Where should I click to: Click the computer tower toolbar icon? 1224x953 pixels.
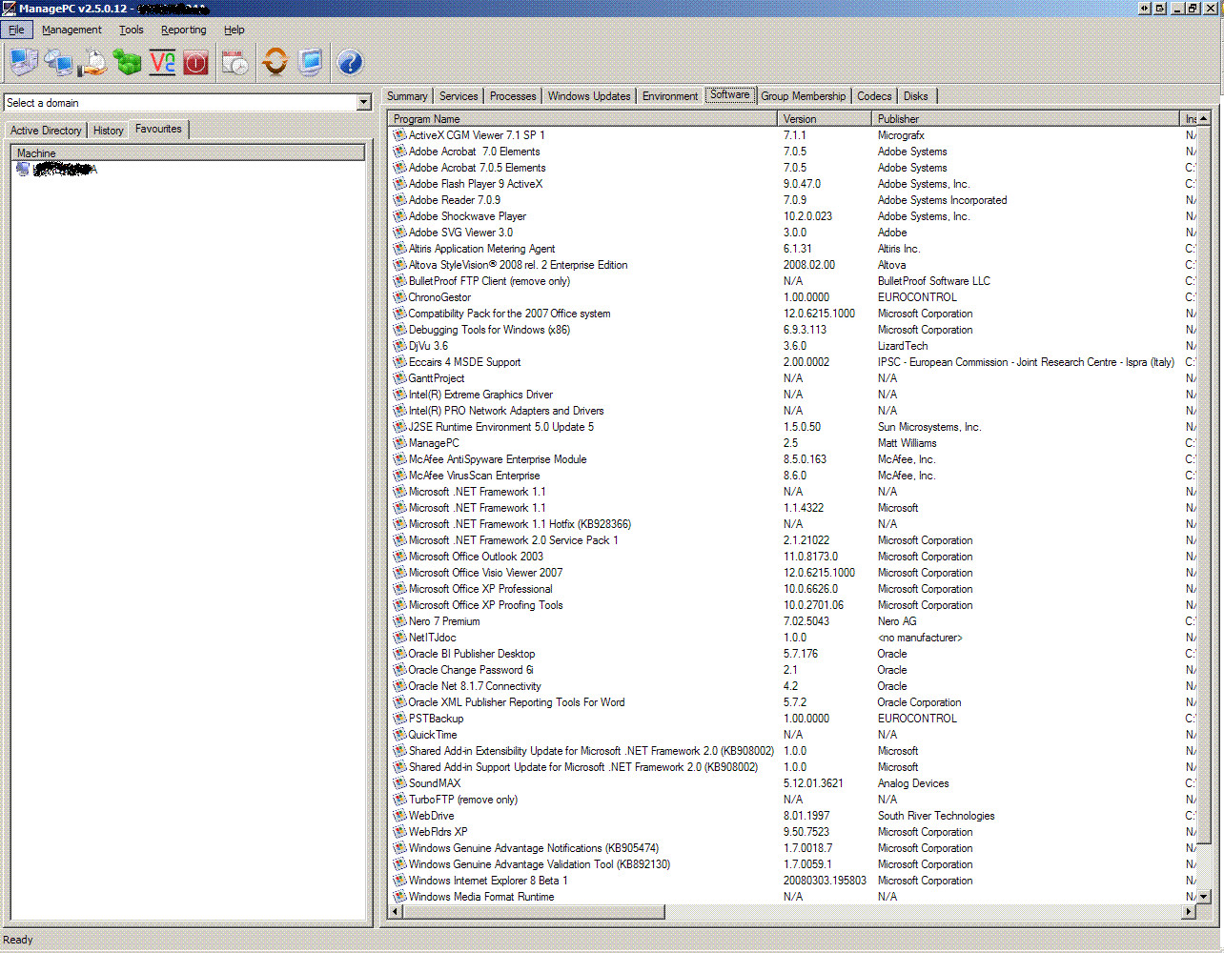[24, 63]
